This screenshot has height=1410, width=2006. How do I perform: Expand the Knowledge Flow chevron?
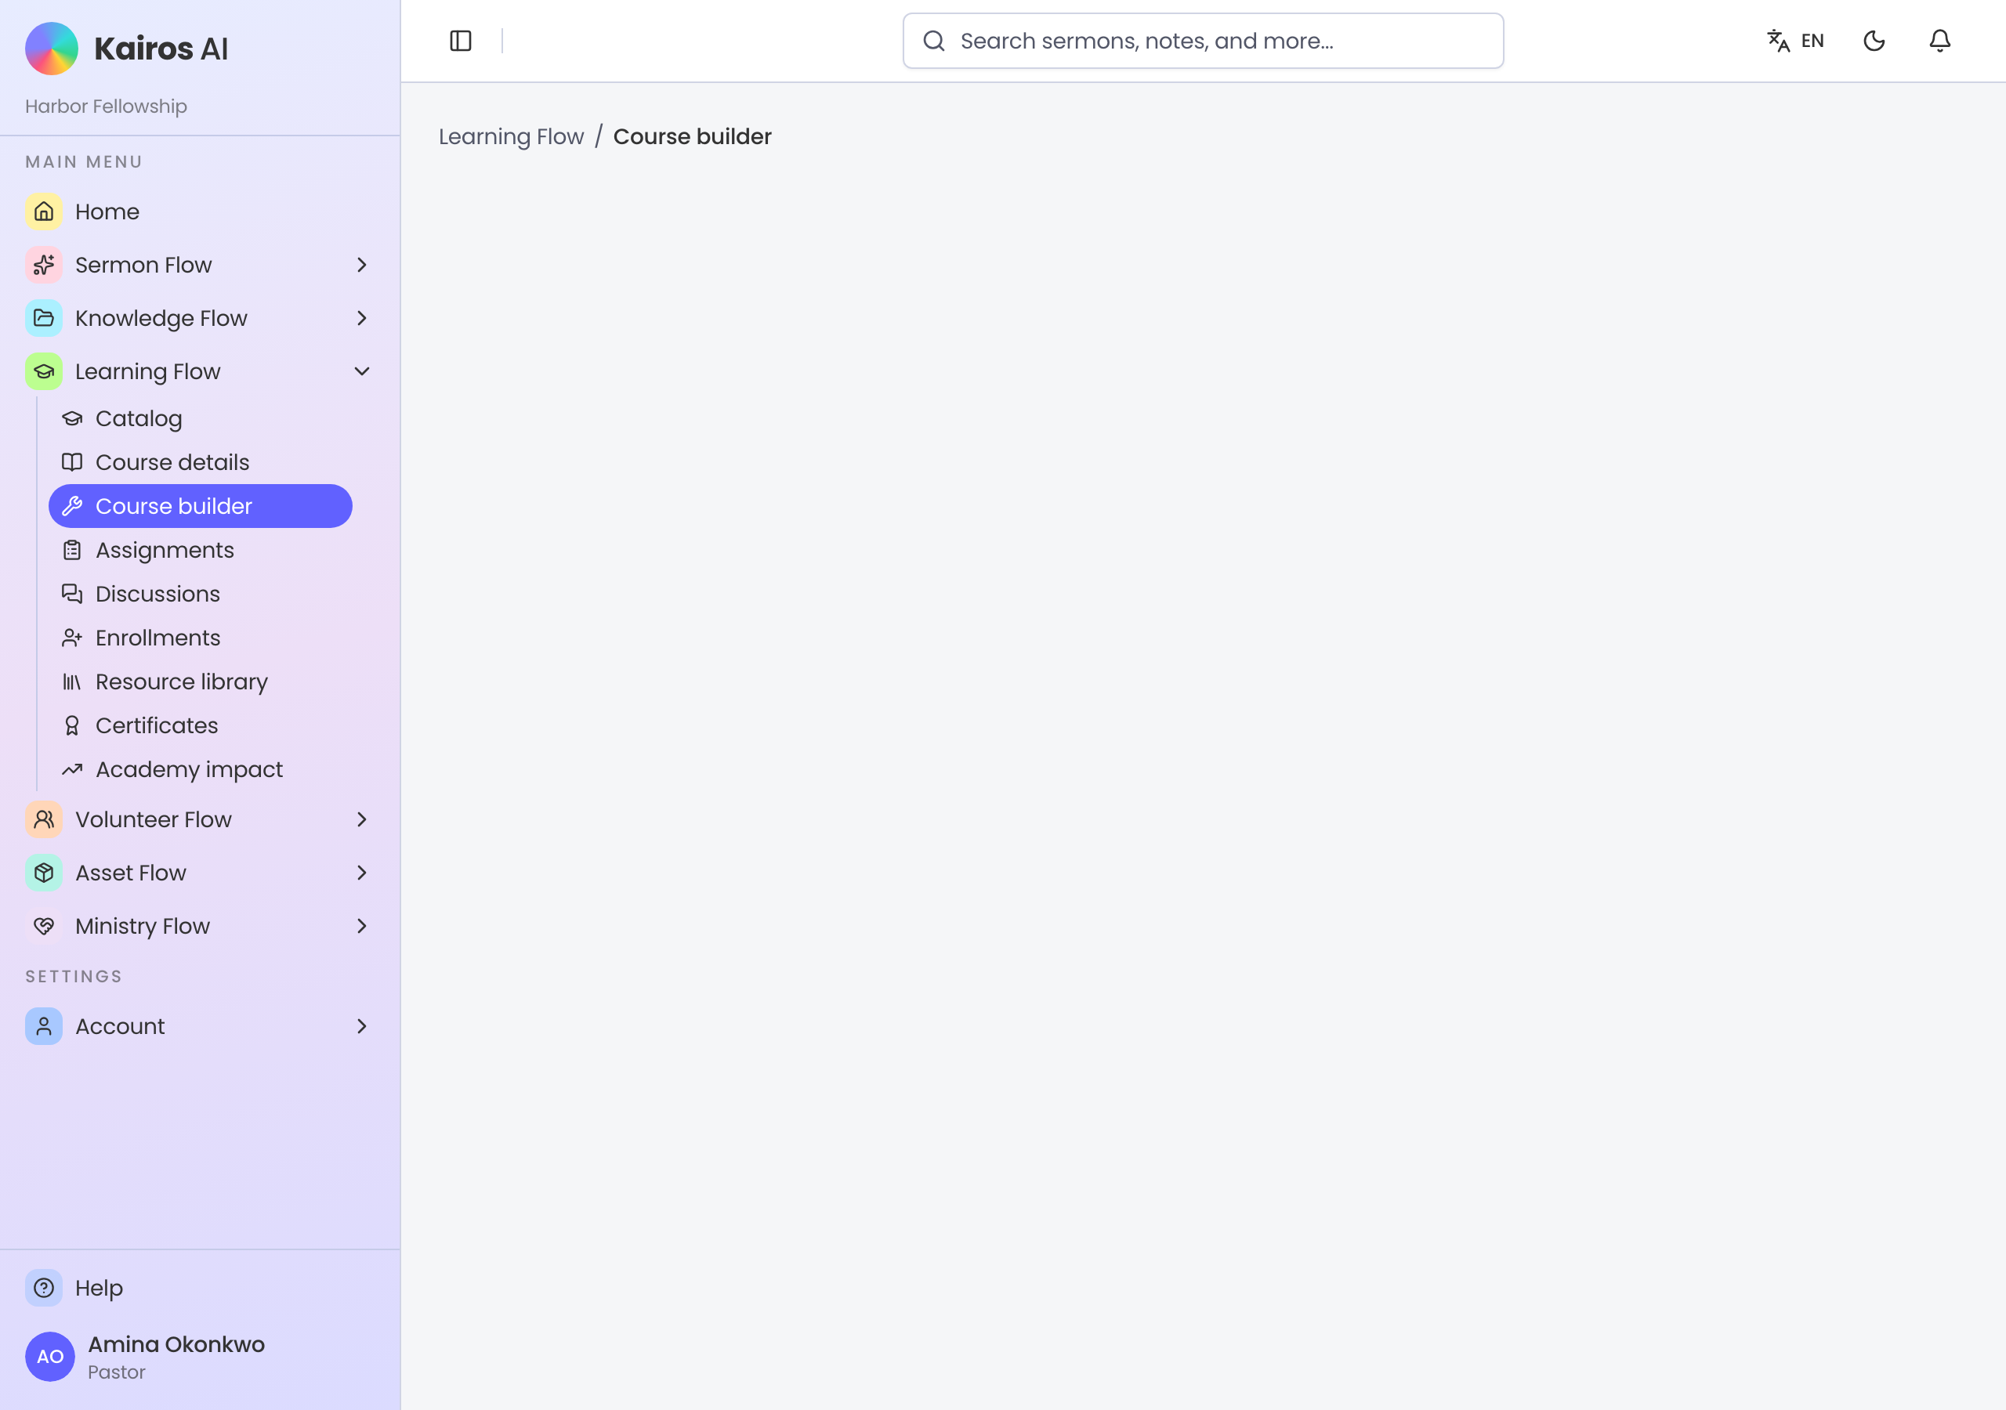click(362, 318)
